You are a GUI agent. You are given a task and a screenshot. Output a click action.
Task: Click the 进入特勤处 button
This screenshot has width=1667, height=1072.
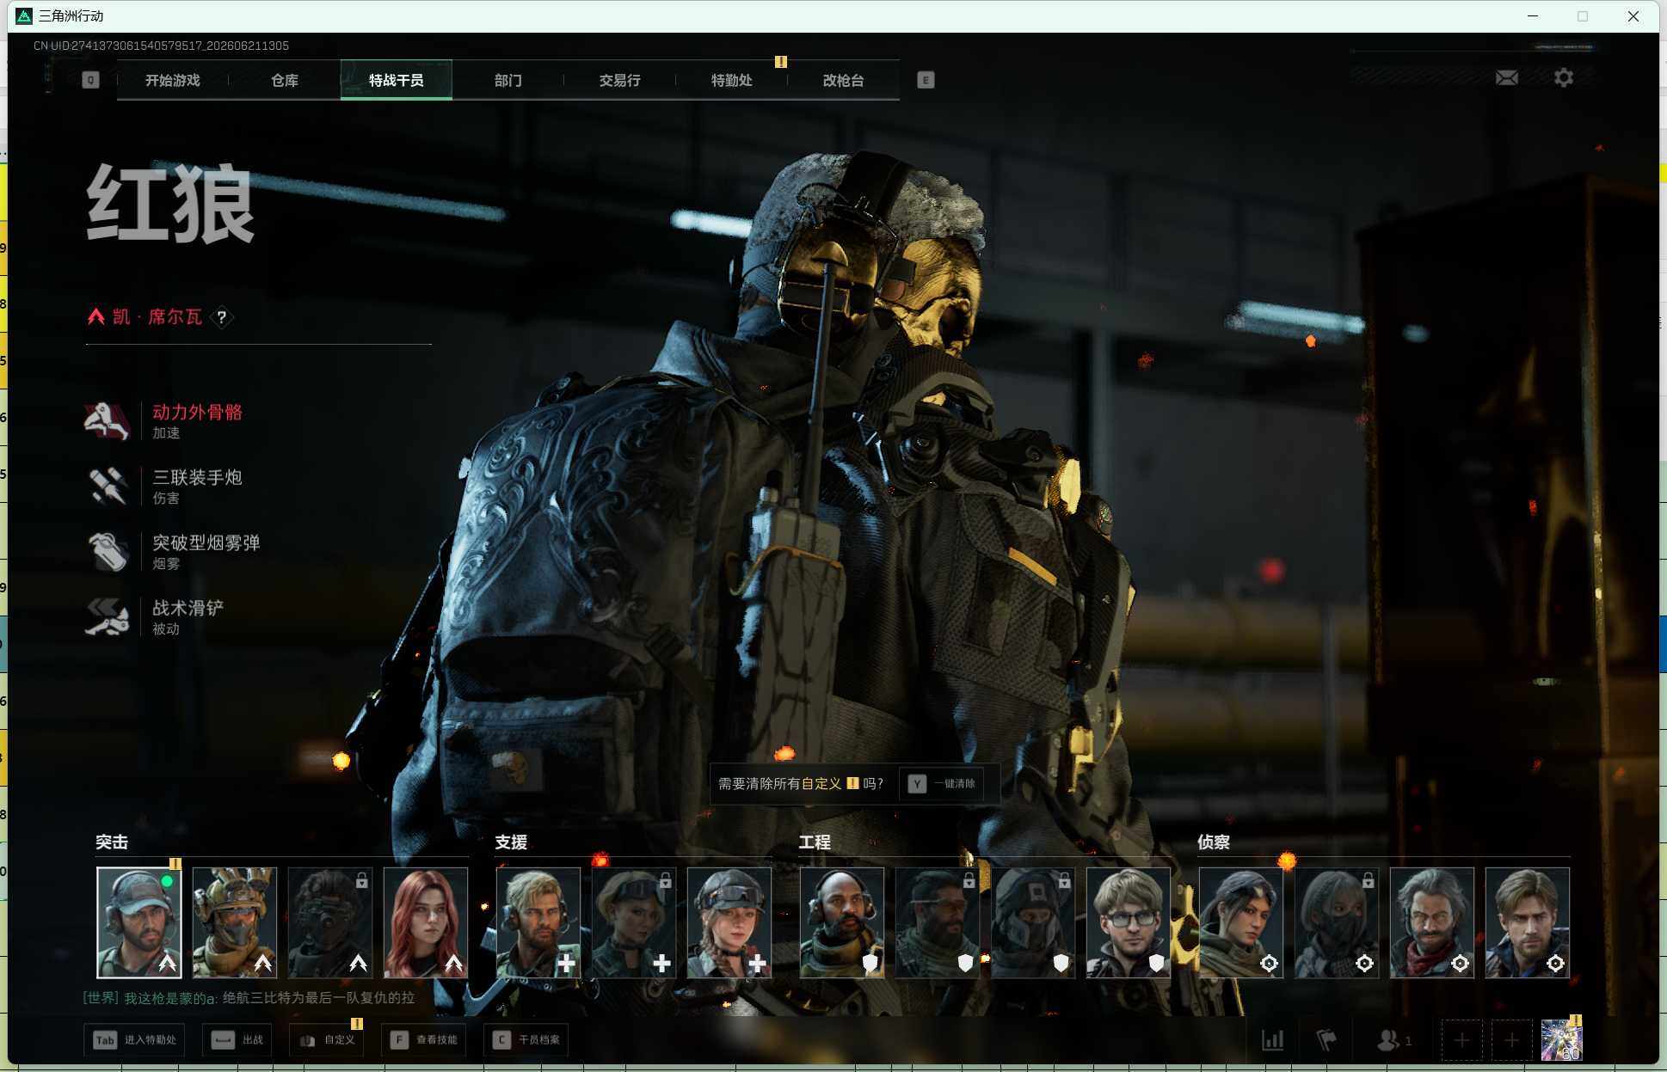[x=135, y=1040]
